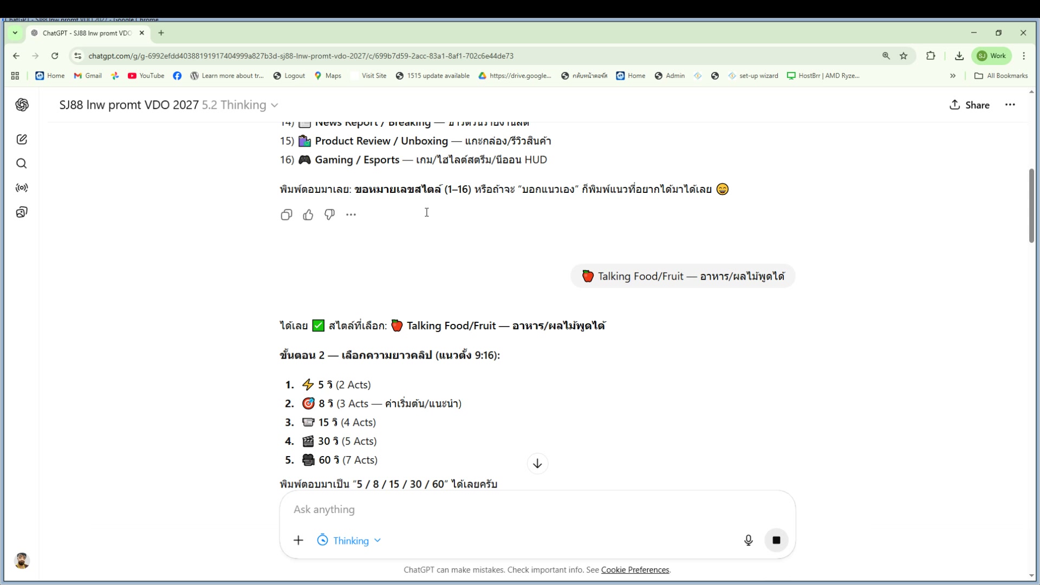The height and width of the screenshot is (585, 1040).
Task: Click the page vertical scrollbar thumb
Action: (x=1031, y=206)
